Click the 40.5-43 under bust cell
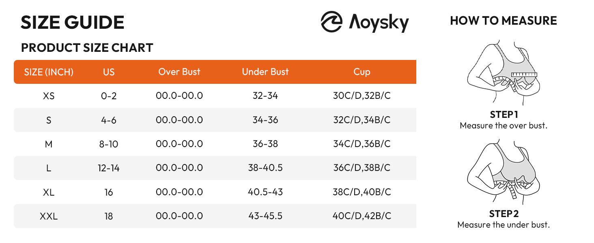 [265, 192]
